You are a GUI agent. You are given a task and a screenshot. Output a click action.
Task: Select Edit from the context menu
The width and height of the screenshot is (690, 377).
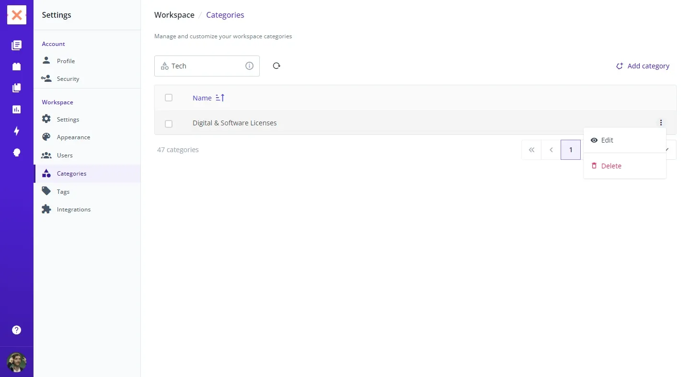click(607, 140)
